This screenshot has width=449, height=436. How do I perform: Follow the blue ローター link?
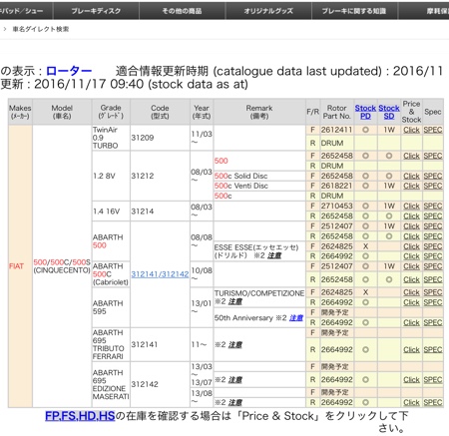69,71
